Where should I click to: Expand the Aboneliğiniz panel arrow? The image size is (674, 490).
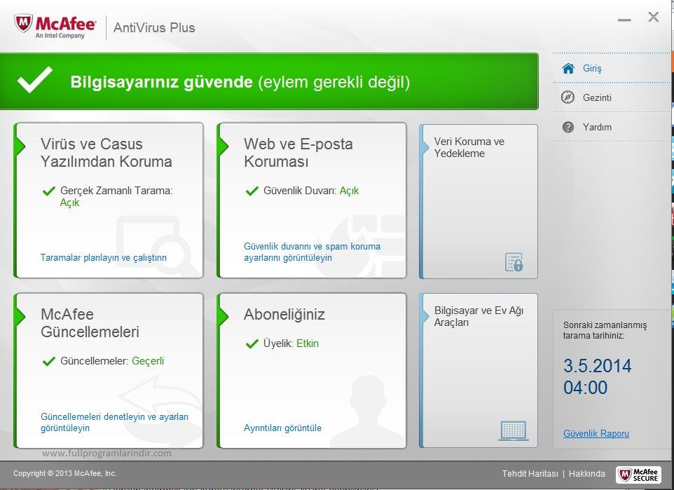[223, 316]
